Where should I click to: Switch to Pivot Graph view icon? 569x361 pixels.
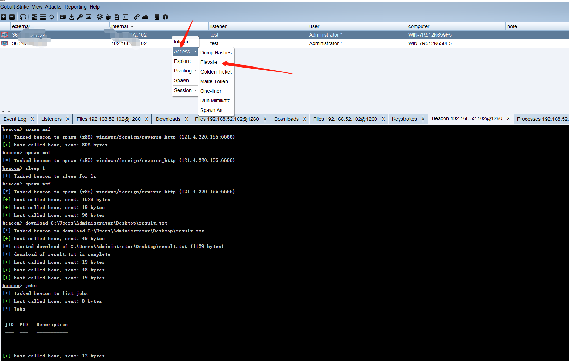point(34,17)
